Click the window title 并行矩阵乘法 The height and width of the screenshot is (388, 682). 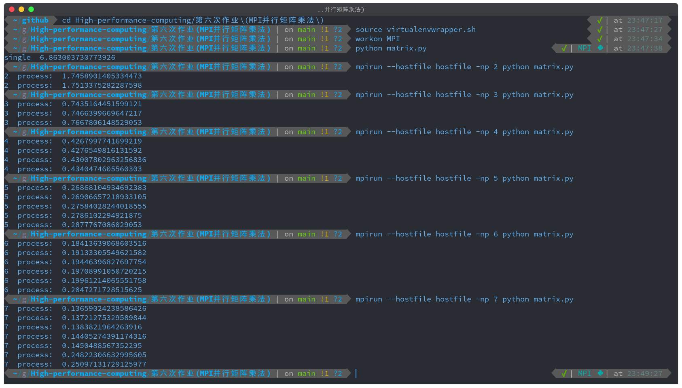[x=341, y=9]
